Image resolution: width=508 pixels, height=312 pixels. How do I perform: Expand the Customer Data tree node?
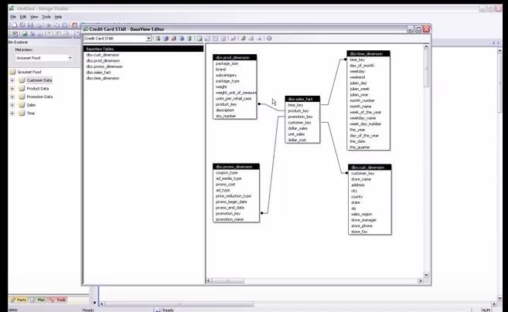[12, 80]
